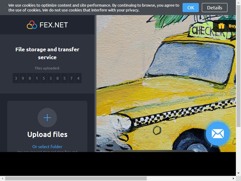Viewport: 241px width, 181px height.
Task: Click the yellow taxi painting background image
Action: (x=166, y=84)
